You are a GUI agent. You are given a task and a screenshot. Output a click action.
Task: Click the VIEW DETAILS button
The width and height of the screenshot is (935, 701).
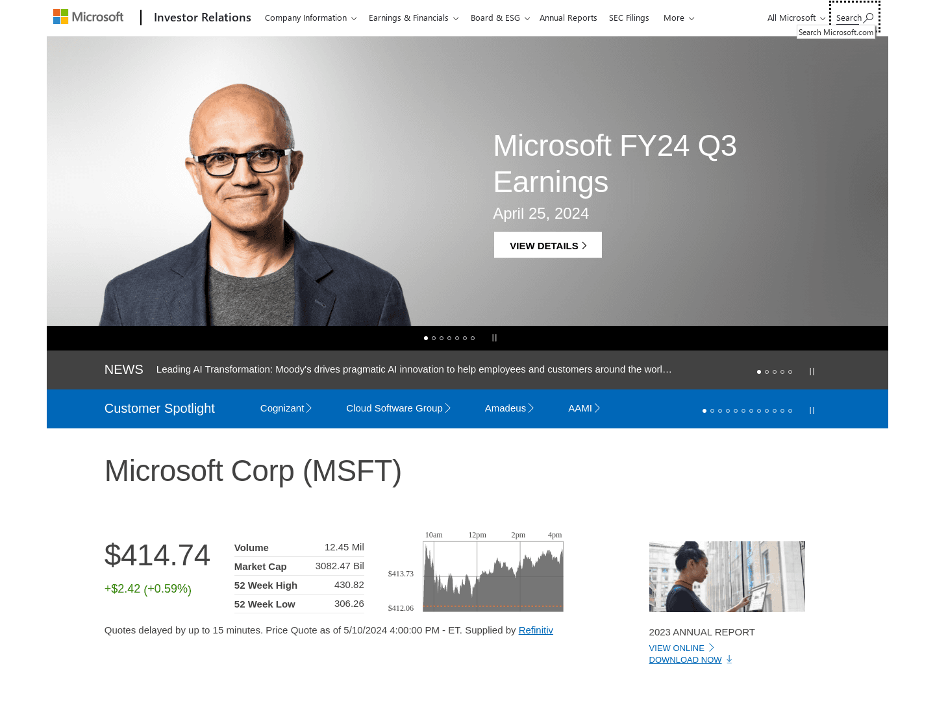(x=547, y=245)
